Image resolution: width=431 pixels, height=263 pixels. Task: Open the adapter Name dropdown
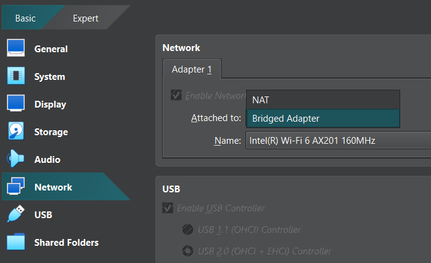click(x=338, y=141)
